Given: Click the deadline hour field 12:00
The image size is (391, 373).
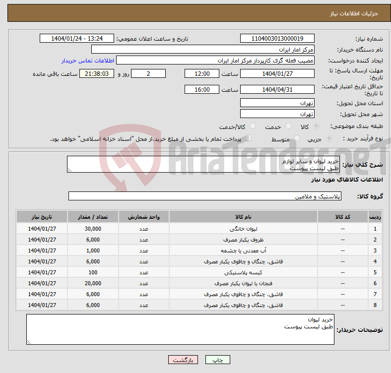Looking at the screenshot, I should pos(202,73).
